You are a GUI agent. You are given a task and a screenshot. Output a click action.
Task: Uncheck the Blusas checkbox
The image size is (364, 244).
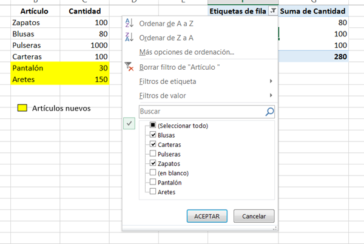coord(153,135)
